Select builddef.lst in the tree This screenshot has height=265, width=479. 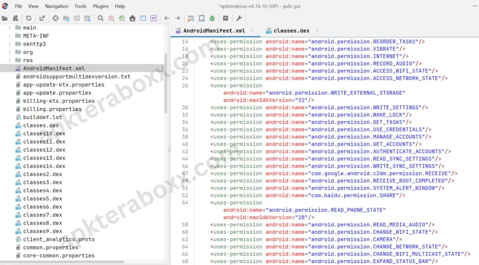click(x=42, y=117)
